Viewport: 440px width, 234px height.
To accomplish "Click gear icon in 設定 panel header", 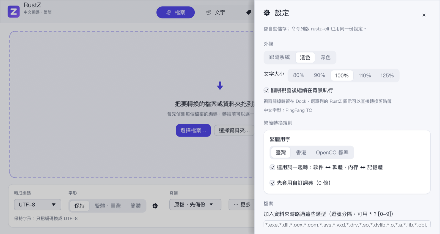I will point(267,13).
